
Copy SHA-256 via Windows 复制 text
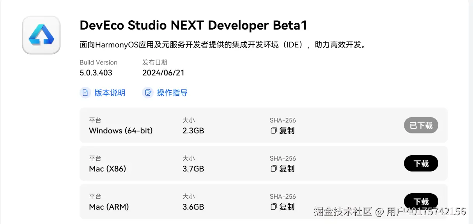tap(287, 131)
